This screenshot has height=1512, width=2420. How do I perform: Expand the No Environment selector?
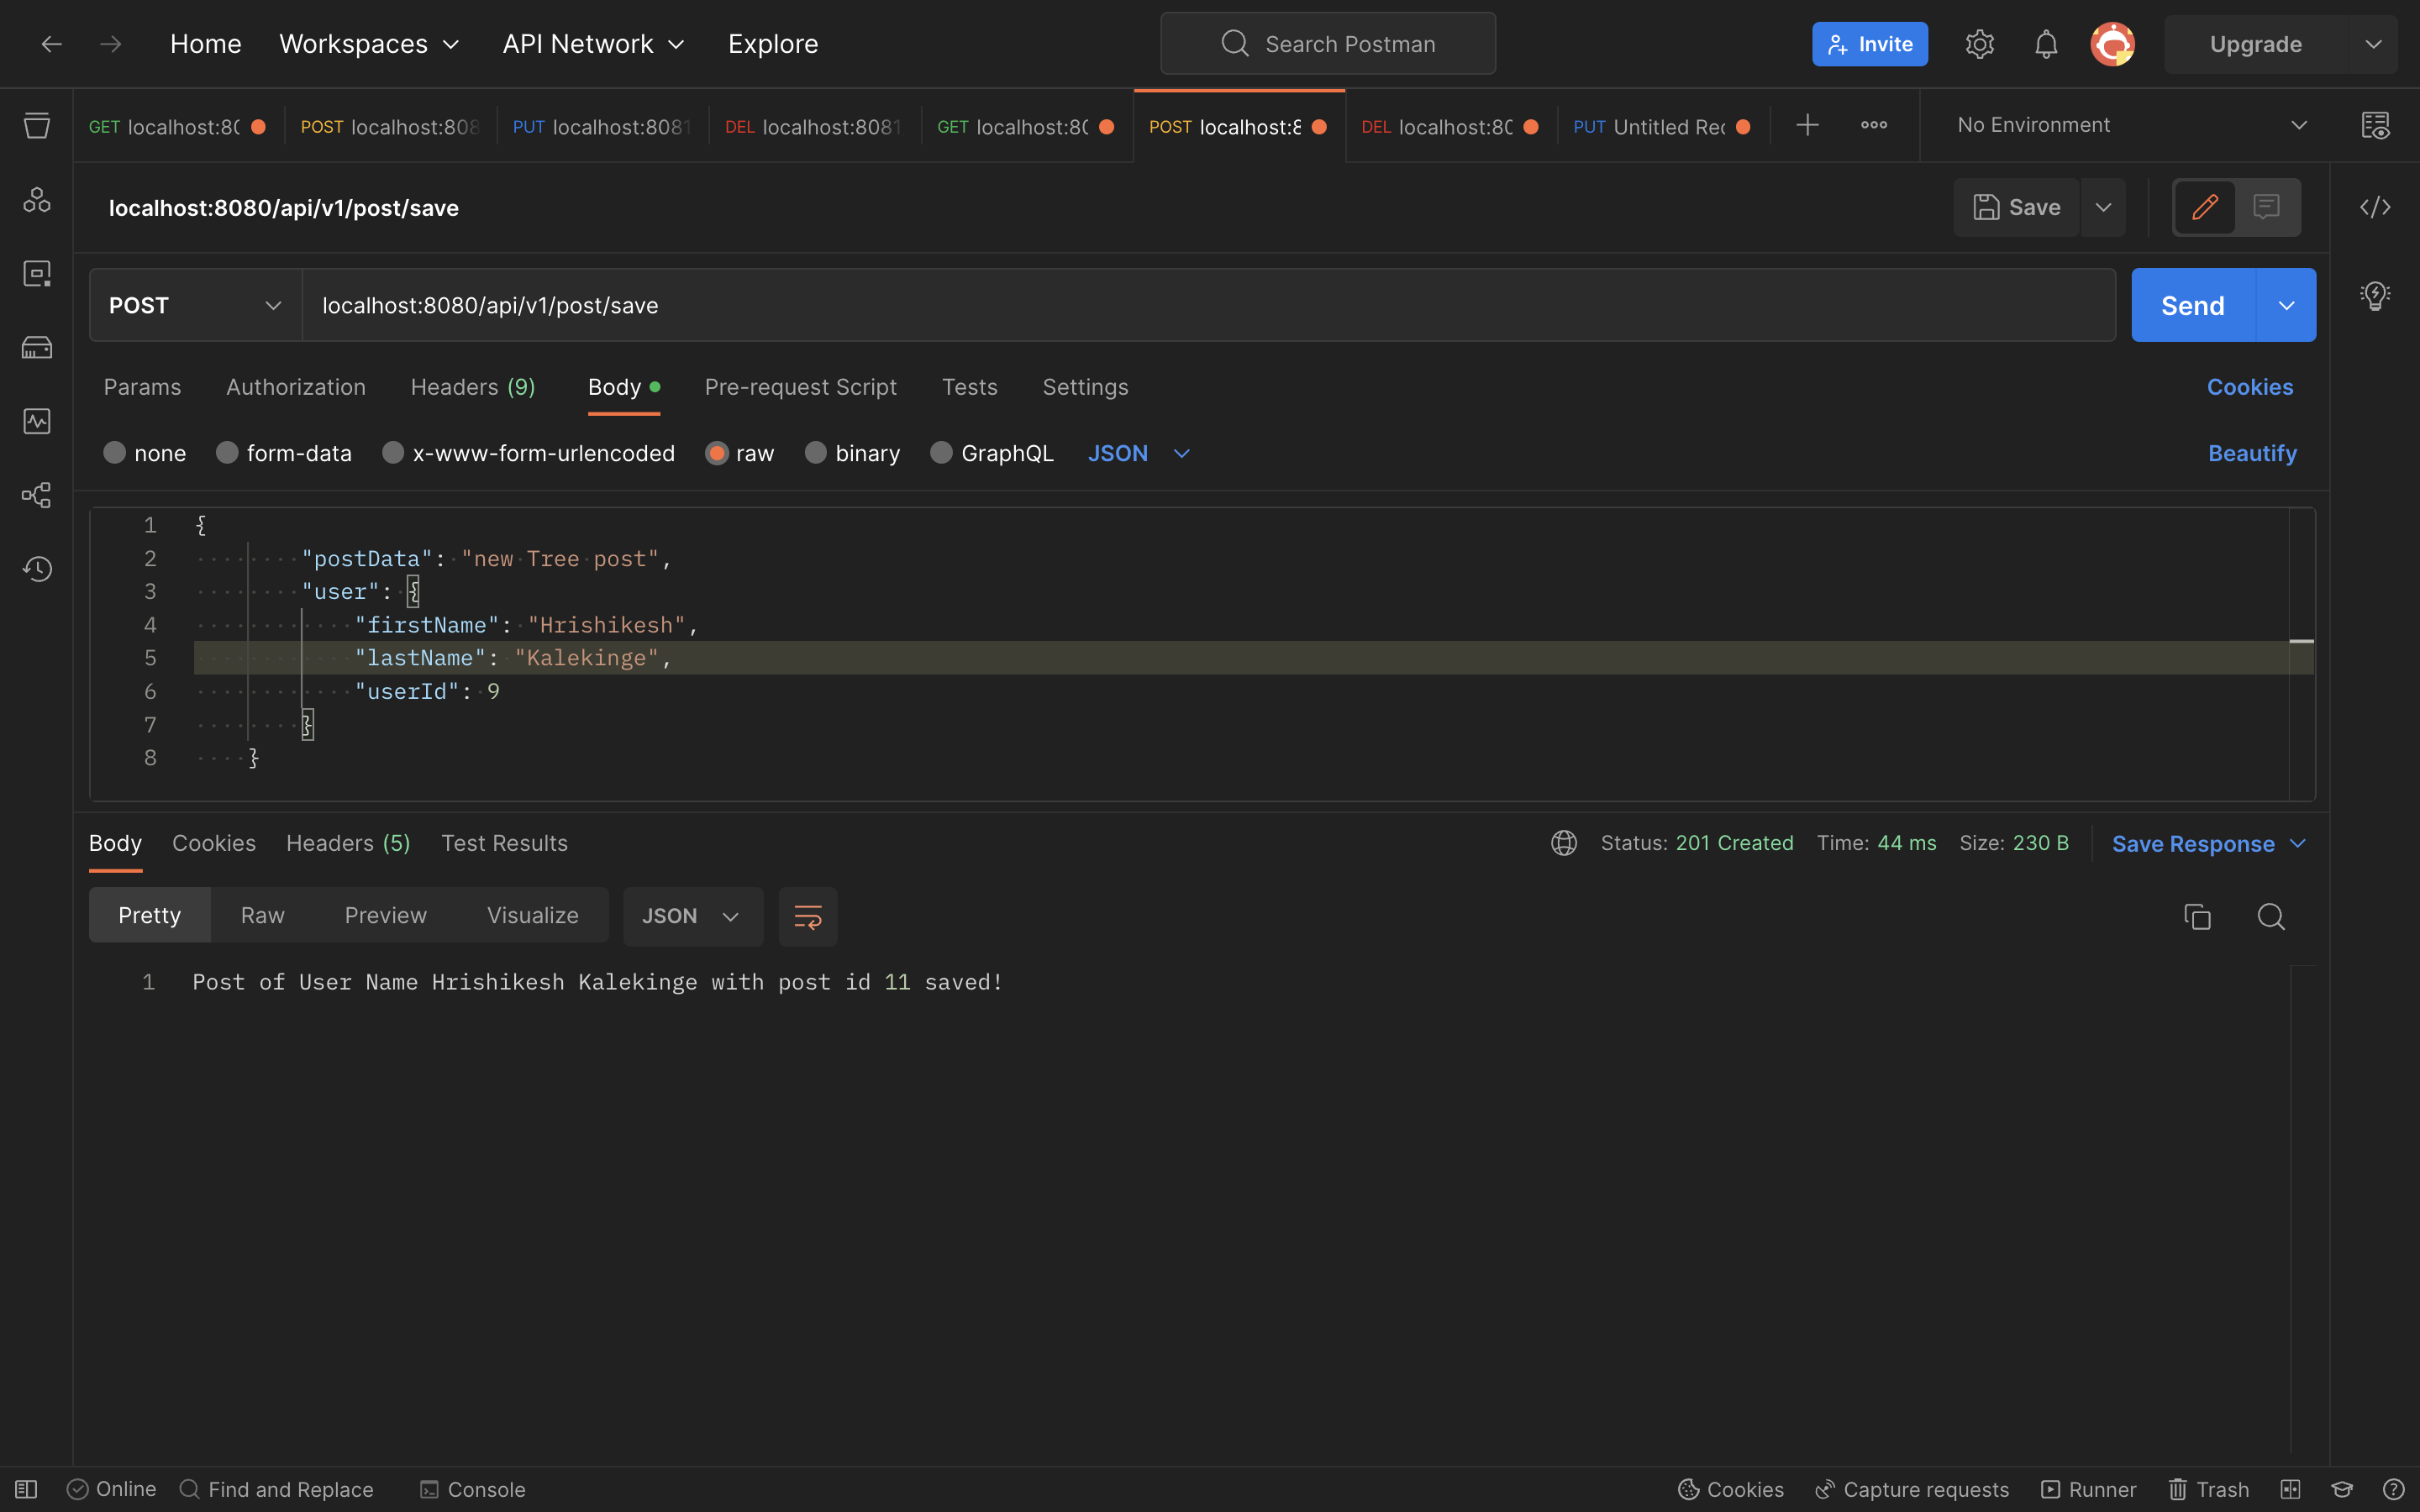point(2130,125)
